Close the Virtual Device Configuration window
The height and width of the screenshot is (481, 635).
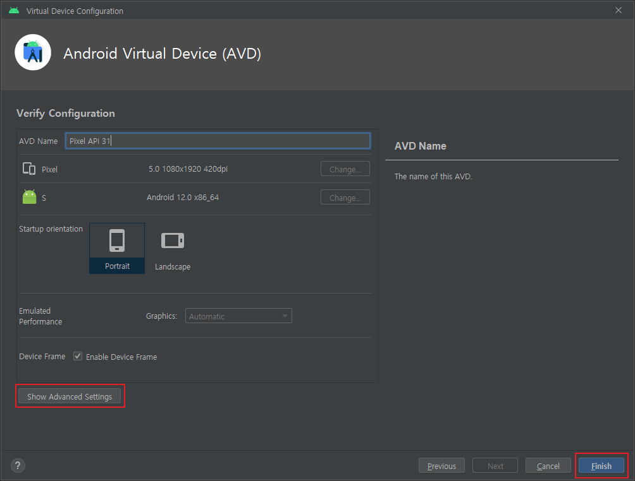pyautogui.click(x=619, y=11)
